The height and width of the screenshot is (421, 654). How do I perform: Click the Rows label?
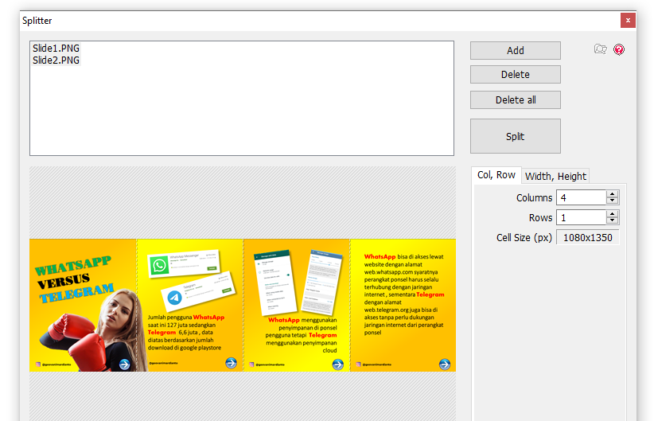(x=540, y=218)
